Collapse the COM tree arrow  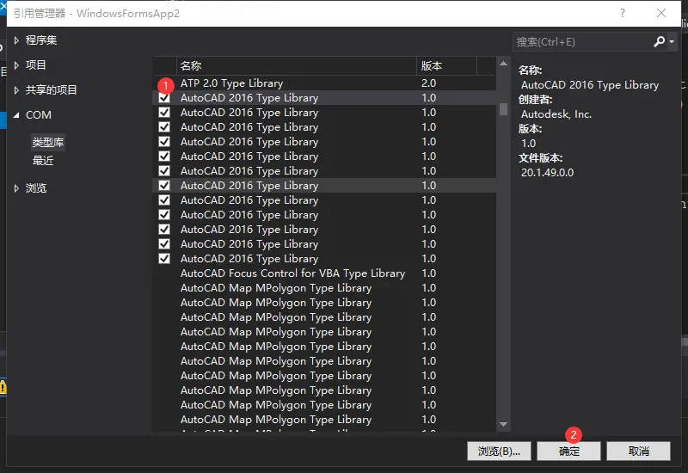pyautogui.click(x=16, y=115)
